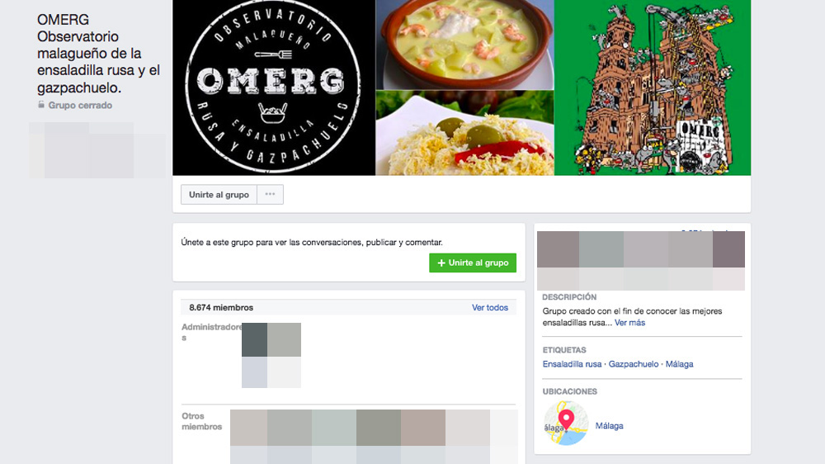Open the three-dots more options button

(270, 194)
